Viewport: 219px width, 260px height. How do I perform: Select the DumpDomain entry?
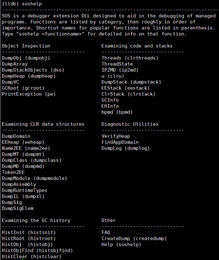coord(16,136)
